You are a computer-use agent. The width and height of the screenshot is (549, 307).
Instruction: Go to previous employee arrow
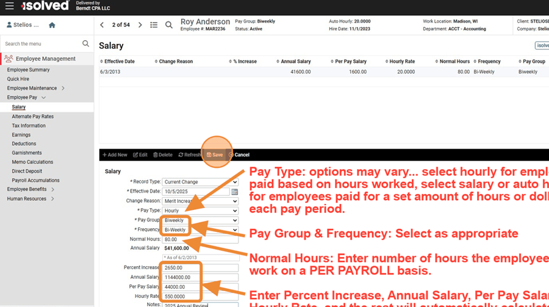(102, 25)
